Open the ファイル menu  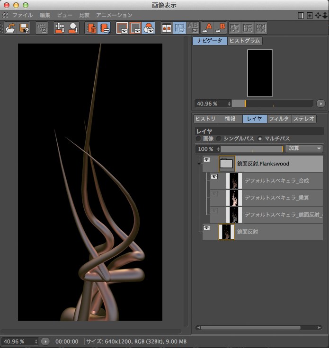(x=22, y=15)
